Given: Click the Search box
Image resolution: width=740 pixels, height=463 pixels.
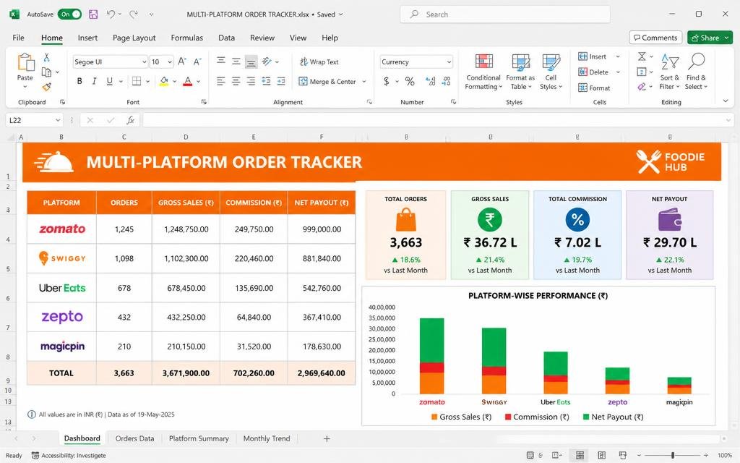Looking at the screenshot, I should [505, 14].
